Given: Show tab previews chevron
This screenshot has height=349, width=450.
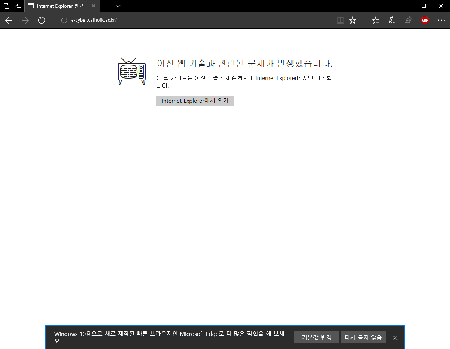Looking at the screenshot, I should click(118, 6).
